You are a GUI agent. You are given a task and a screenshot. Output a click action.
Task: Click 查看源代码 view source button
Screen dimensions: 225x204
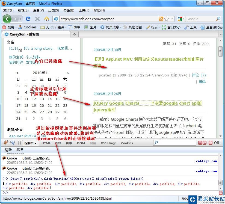(211, 27)
